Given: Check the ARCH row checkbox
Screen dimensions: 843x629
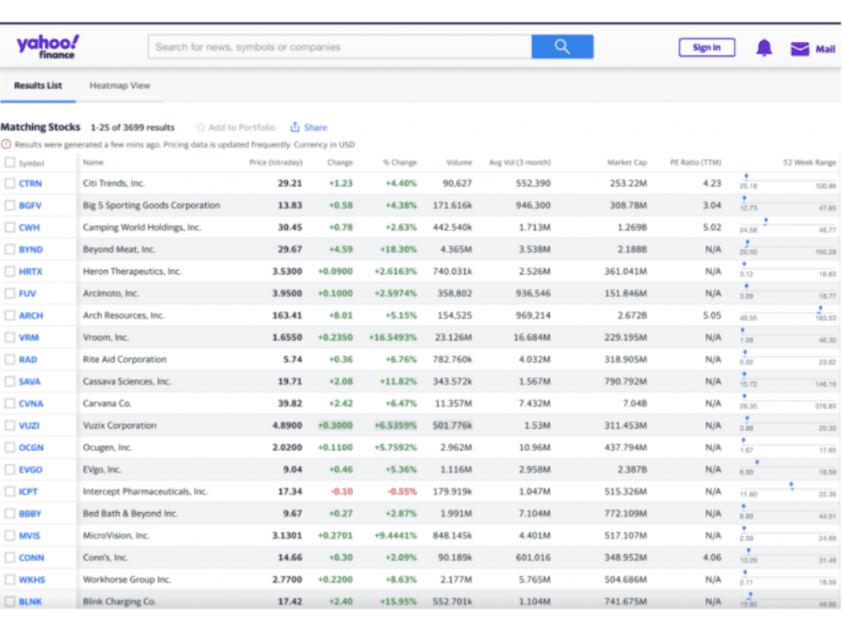Looking at the screenshot, I should point(10,315).
